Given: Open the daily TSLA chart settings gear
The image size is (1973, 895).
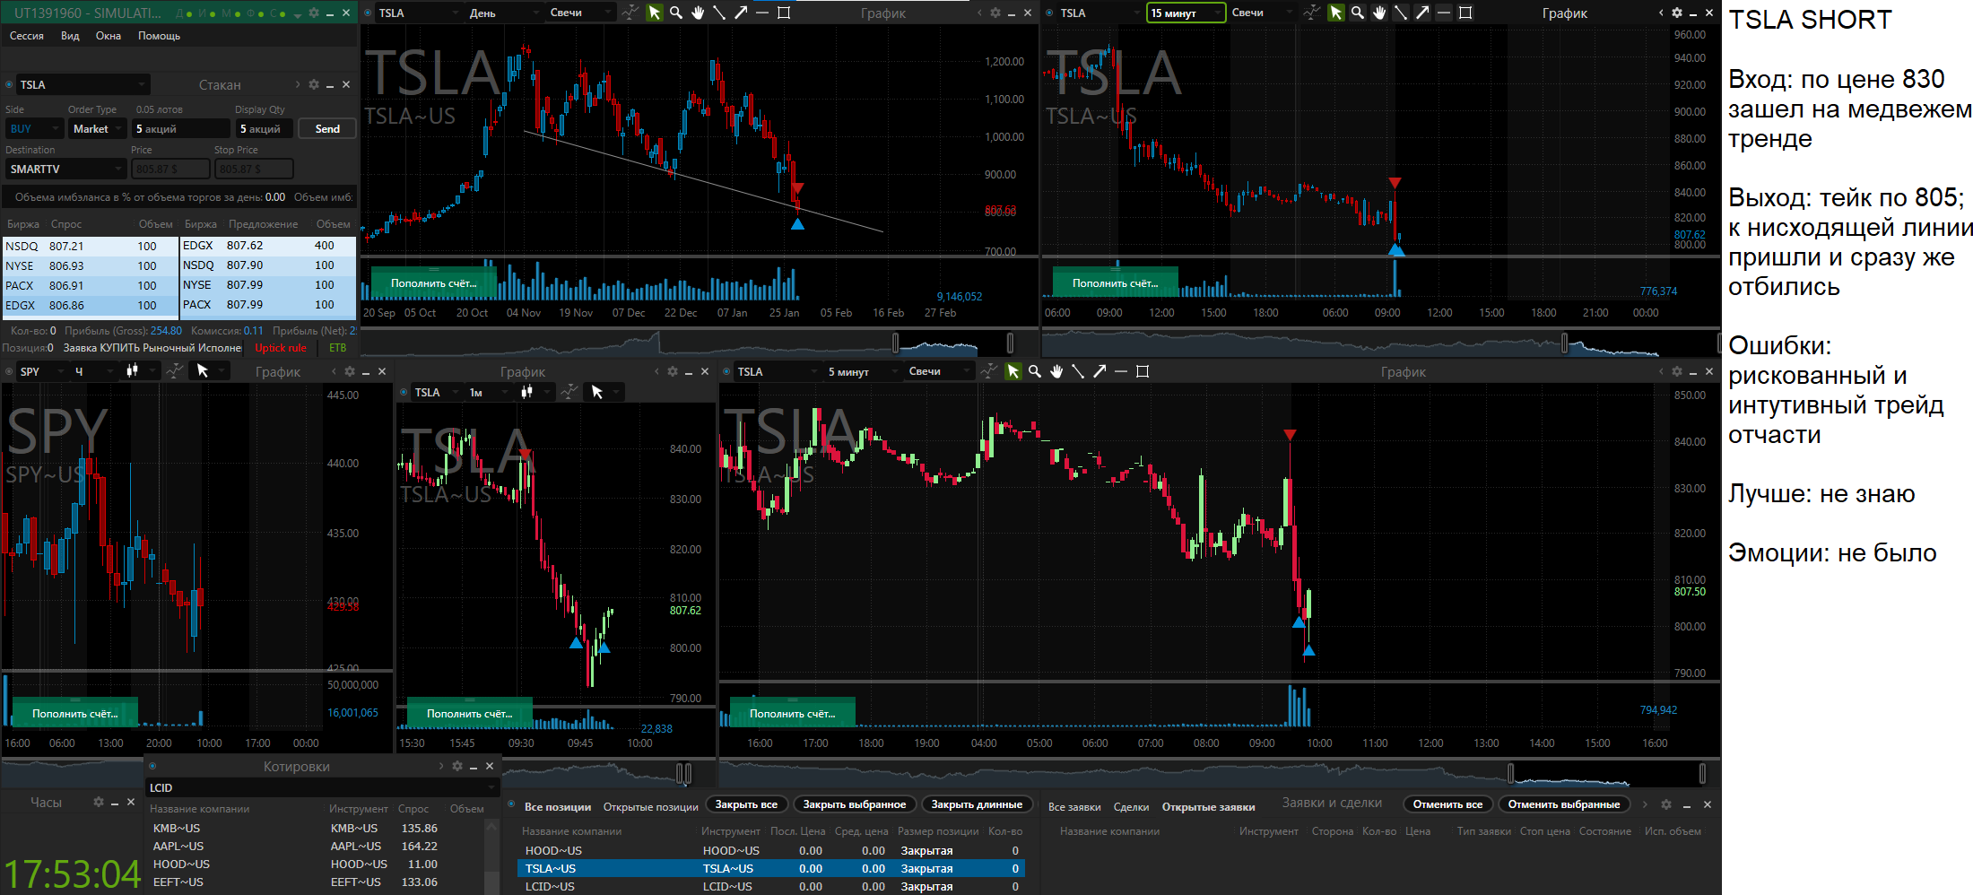Looking at the screenshot, I should coord(995,13).
